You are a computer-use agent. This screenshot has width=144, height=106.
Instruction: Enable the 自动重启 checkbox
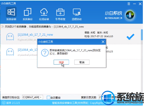(x=48, y=97)
